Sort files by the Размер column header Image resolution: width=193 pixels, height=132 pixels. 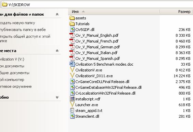(x=176, y=12)
